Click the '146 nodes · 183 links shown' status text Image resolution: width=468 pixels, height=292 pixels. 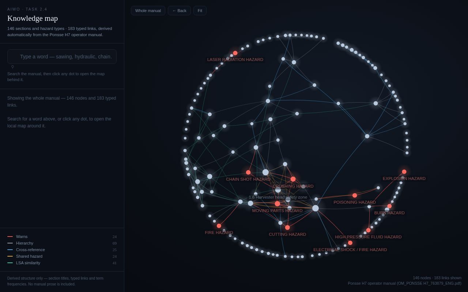[x=437, y=278]
